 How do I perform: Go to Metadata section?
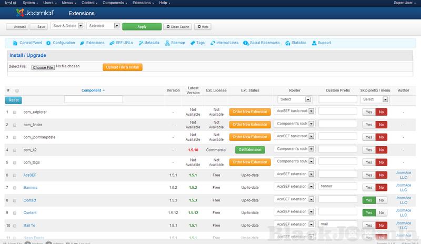click(141, 43)
